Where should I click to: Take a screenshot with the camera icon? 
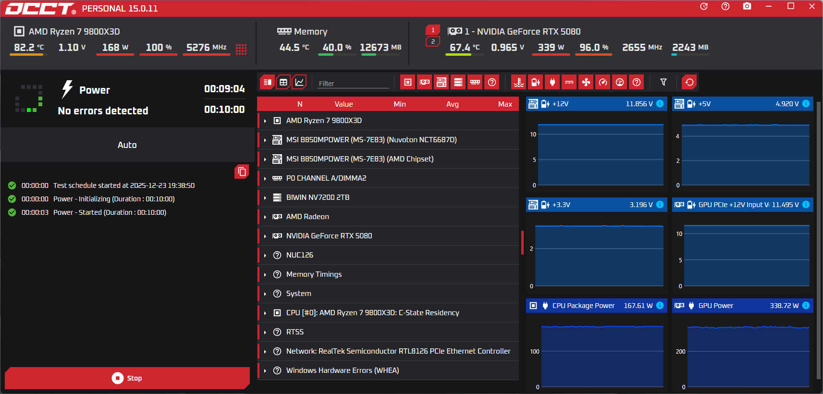747,6
